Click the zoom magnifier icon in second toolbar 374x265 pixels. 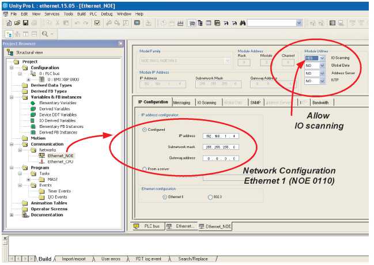point(45,34)
